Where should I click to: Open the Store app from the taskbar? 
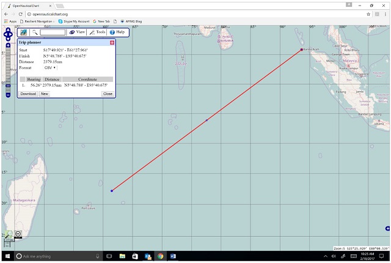[x=135, y=256]
